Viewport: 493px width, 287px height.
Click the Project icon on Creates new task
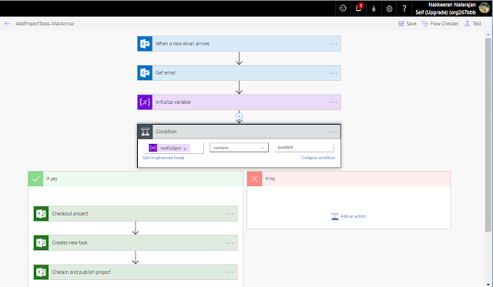click(41, 242)
